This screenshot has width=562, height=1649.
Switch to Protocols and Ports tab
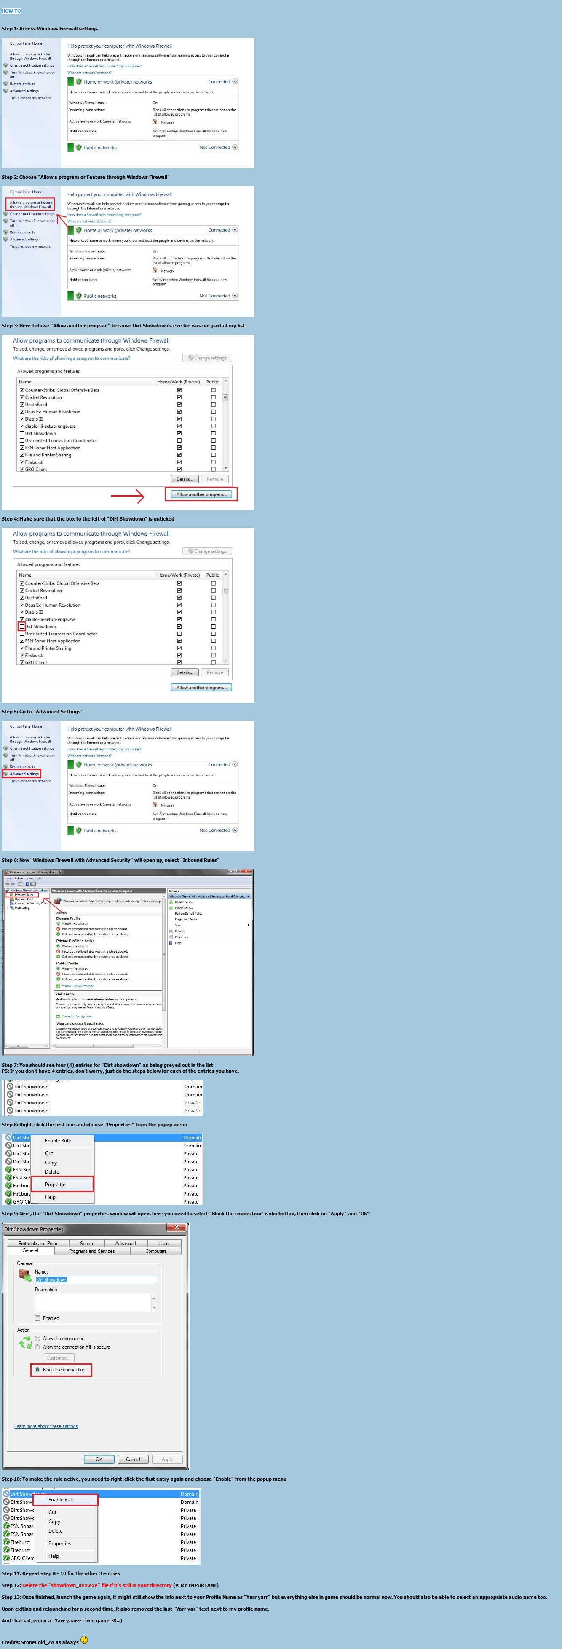coord(38,1243)
